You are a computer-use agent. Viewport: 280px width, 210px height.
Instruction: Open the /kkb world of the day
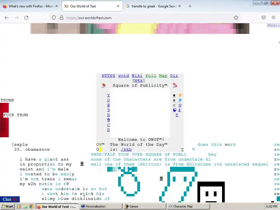126,150
